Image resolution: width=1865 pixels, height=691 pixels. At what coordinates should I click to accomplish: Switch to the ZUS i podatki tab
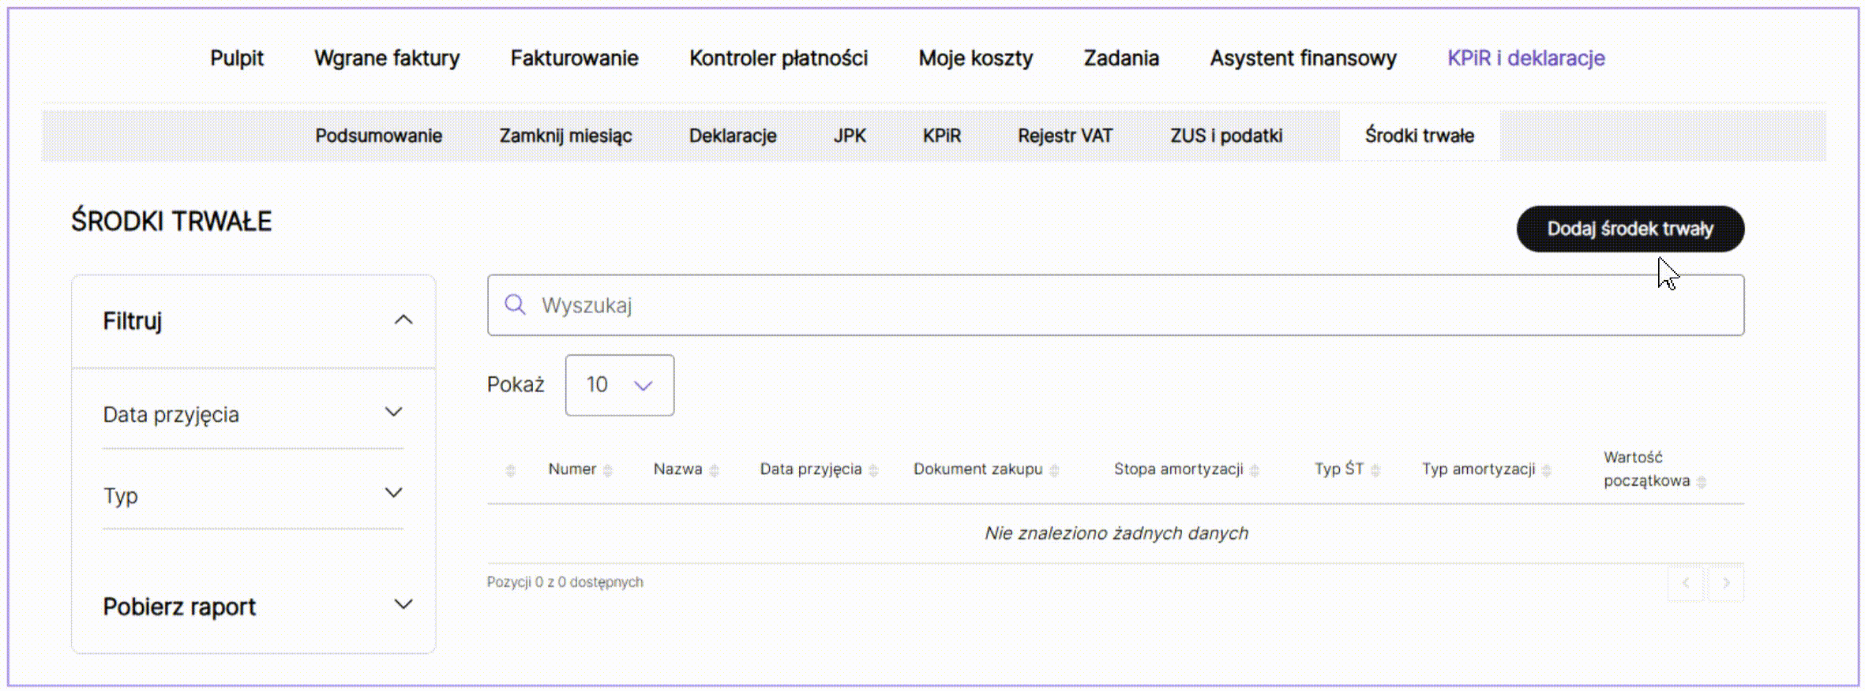point(1226,136)
